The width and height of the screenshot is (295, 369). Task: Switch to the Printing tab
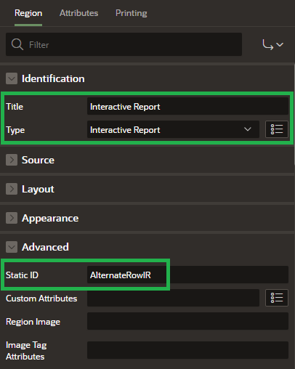[x=131, y=13]
